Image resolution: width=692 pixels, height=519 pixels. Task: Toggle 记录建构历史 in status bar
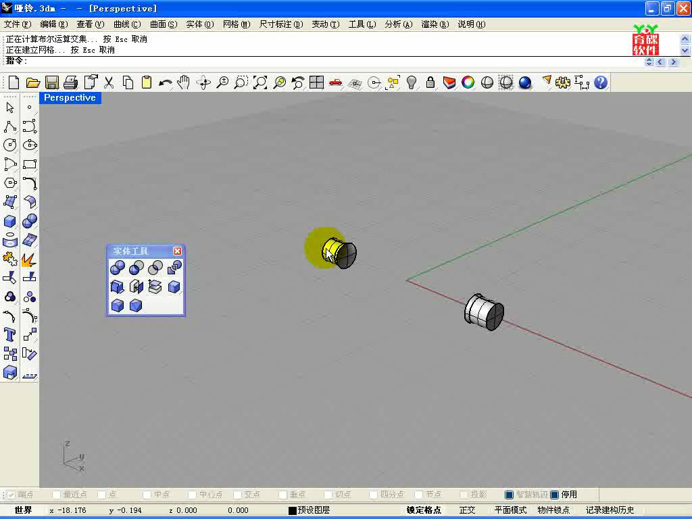(610, 510)
